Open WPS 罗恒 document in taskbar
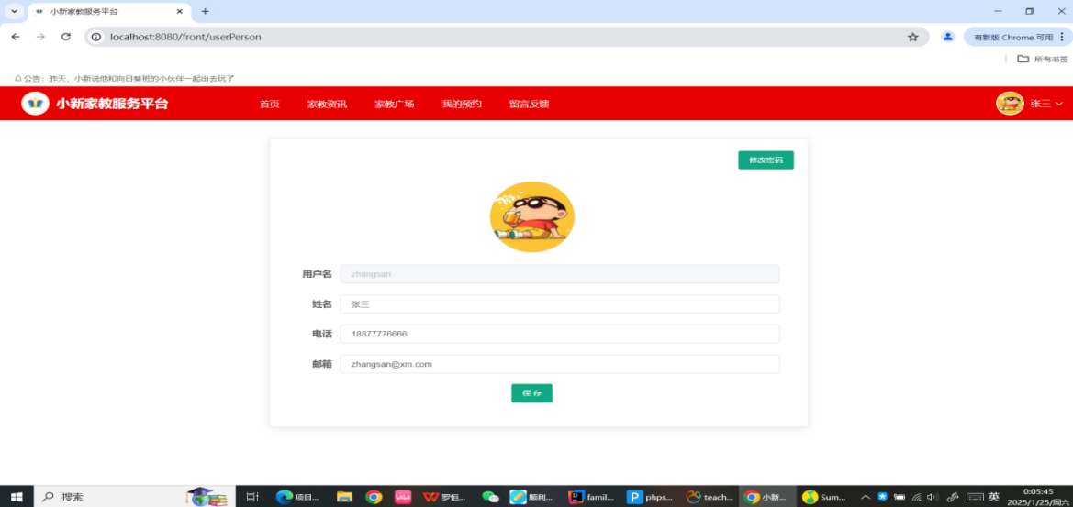Image resolution: width=1073 pixels, height=507 pixels. [445, 497]
